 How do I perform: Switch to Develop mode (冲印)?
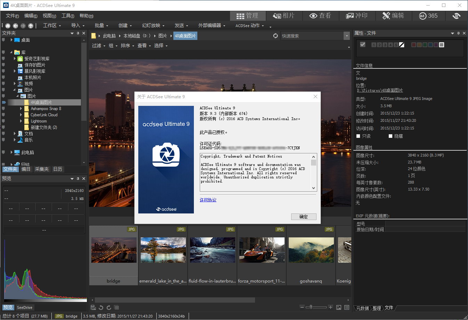click(357, 16)
